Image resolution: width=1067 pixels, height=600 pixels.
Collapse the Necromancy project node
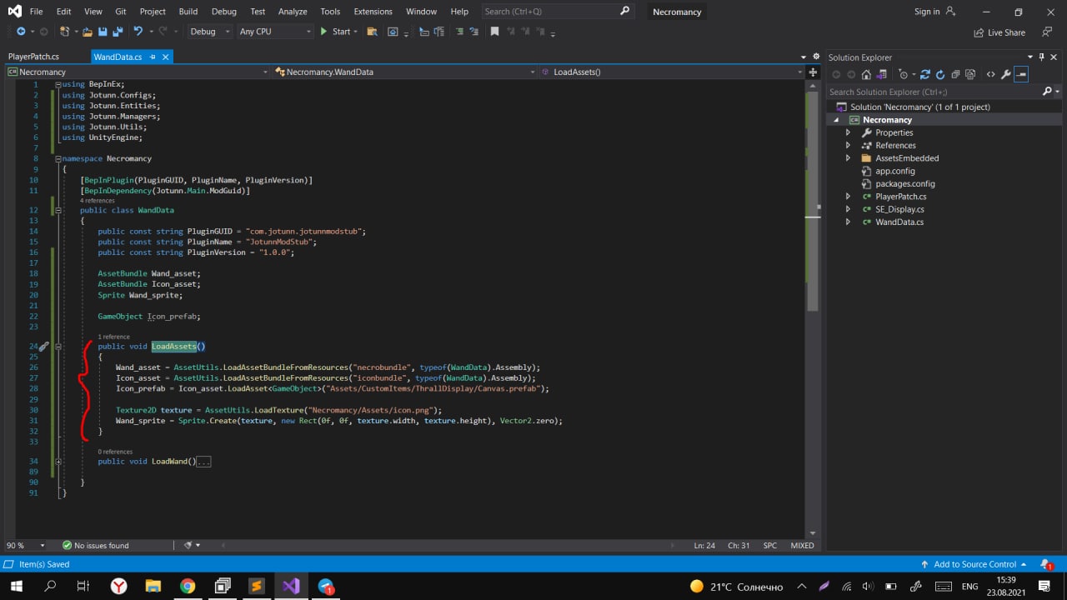click(836, 120)
